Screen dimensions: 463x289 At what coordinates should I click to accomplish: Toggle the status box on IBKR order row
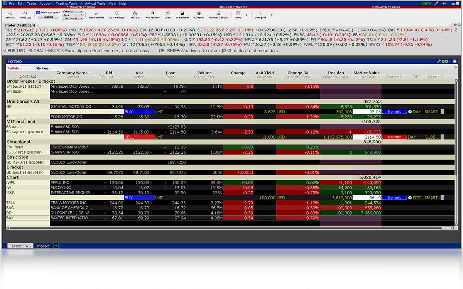(x=442, y=198)
